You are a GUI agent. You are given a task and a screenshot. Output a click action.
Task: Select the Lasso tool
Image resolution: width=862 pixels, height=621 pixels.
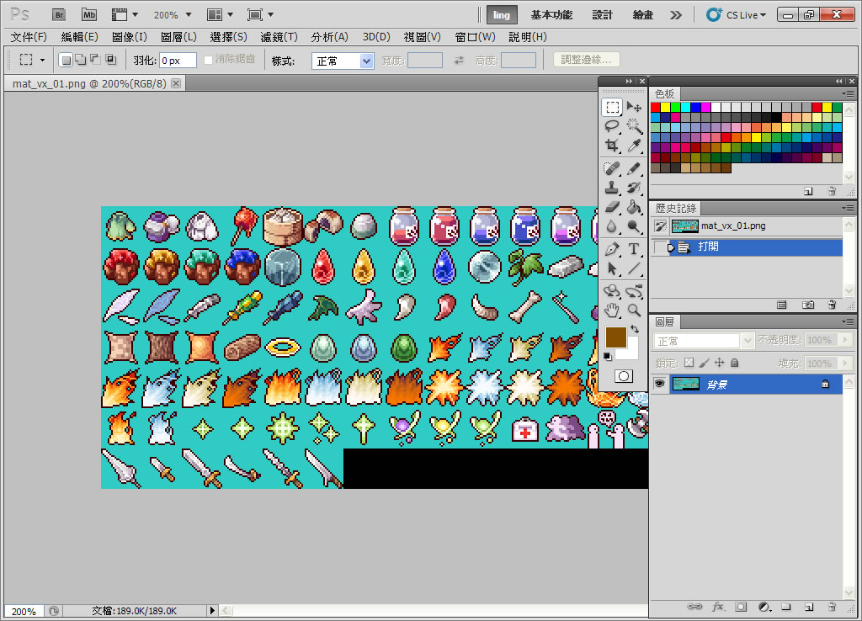pyautogui.click(x=612, y=126)
